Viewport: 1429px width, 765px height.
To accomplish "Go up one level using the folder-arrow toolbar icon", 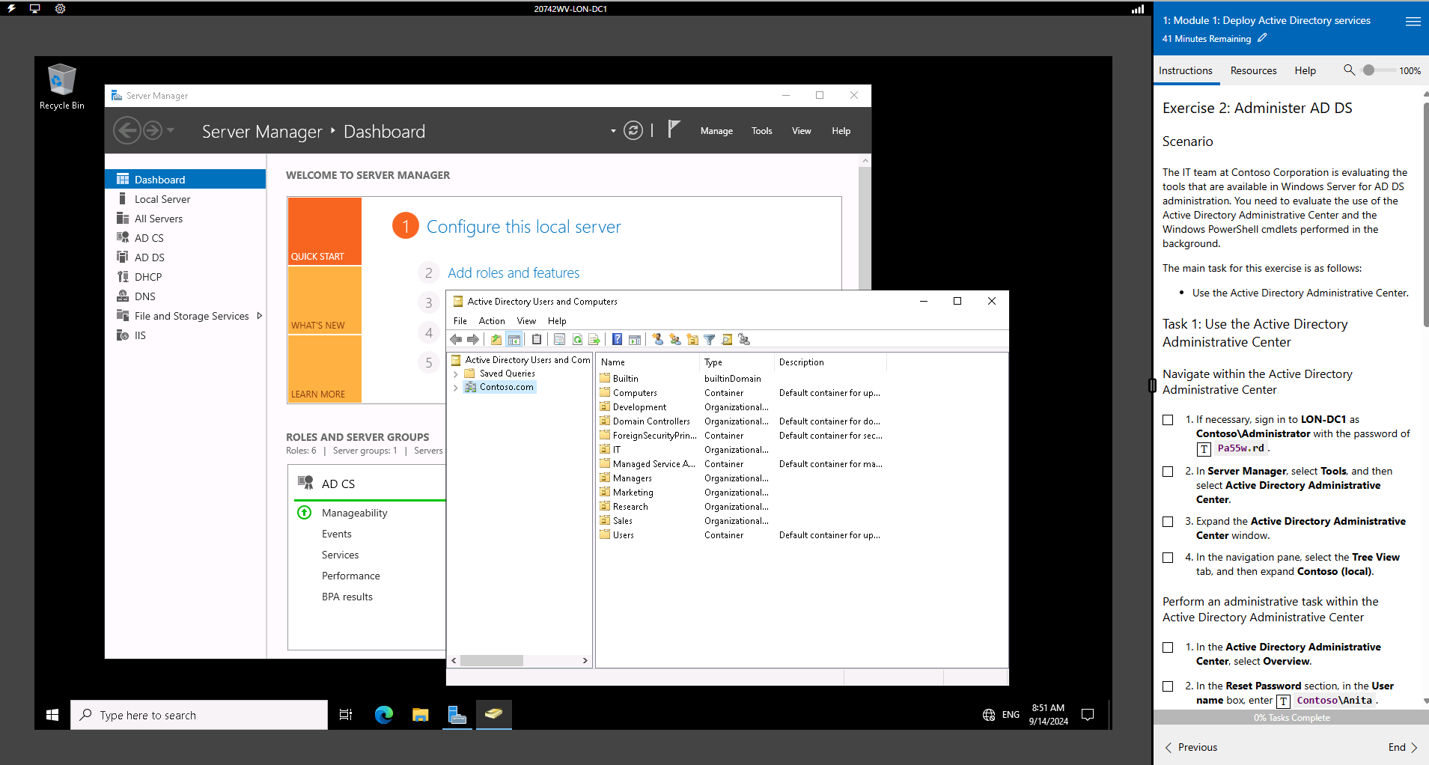I will point(496,340).
